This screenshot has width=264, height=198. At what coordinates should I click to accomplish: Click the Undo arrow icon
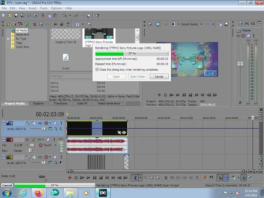65,15
